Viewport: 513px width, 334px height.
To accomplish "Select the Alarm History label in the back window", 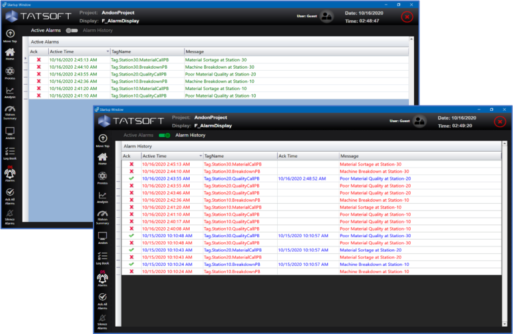I will (98, 31).
